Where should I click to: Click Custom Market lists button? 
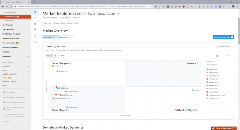[223, 37]
